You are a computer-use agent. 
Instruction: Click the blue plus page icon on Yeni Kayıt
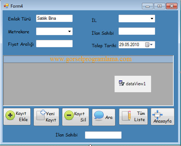(x=41, y=115)
